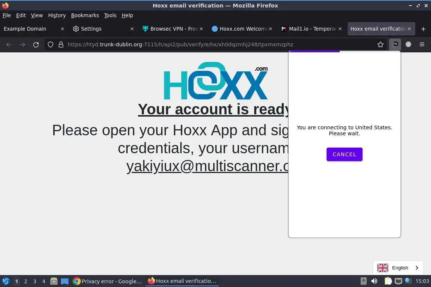
Task: Open the Edit menu
Action: click(x=21, y=15)
